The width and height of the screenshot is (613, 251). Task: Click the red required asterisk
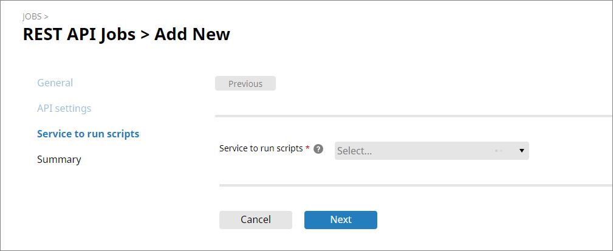(307, 148)
